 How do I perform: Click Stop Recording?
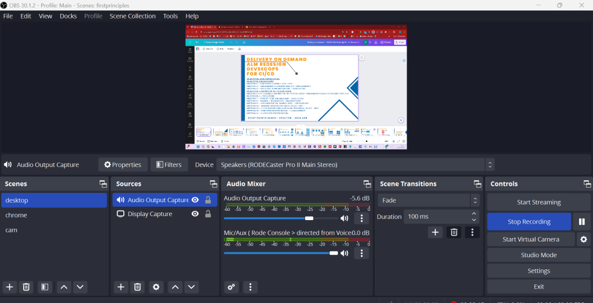click(x=529, y=222)
